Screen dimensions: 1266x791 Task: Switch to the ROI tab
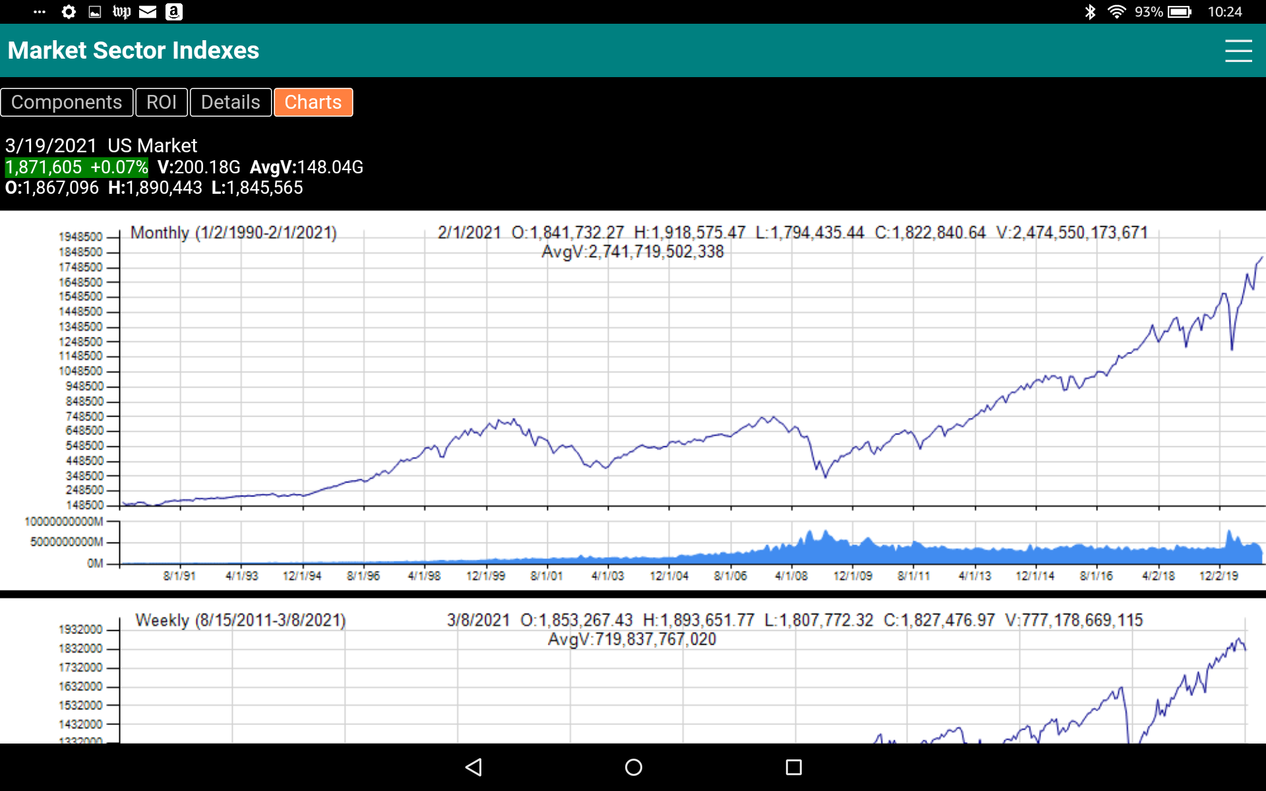(162, 102)
